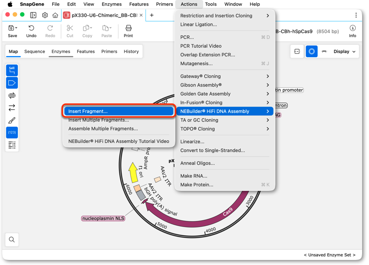
Task: Switch to the Enzymes tab
Action: 61,51
